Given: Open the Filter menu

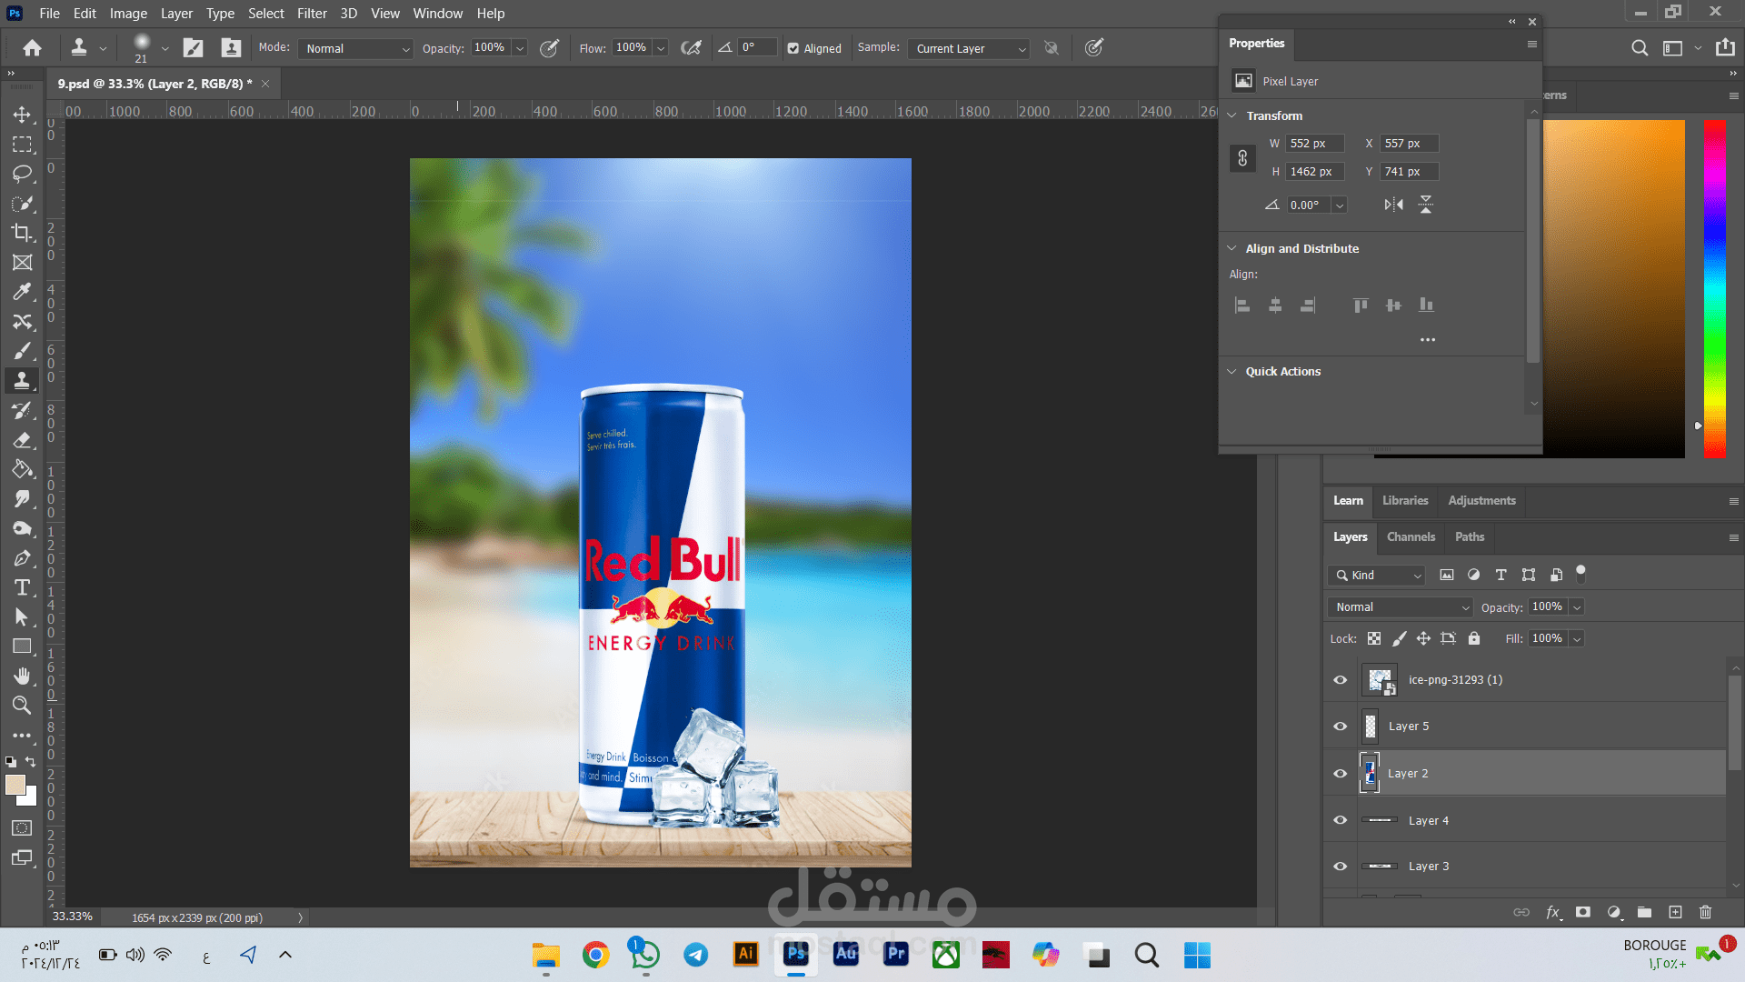Looking at the screenshot, I should [x=312, y=14].
